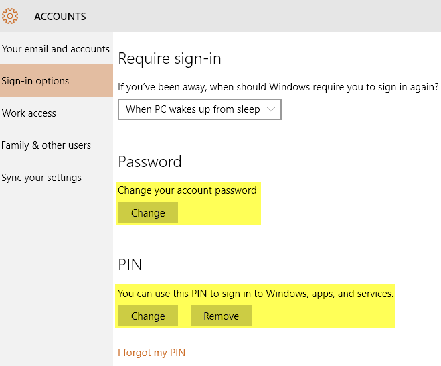Open Family & other users section
Image resolution: width=441 pixels, height=366 pixels.
coord(56,145)
